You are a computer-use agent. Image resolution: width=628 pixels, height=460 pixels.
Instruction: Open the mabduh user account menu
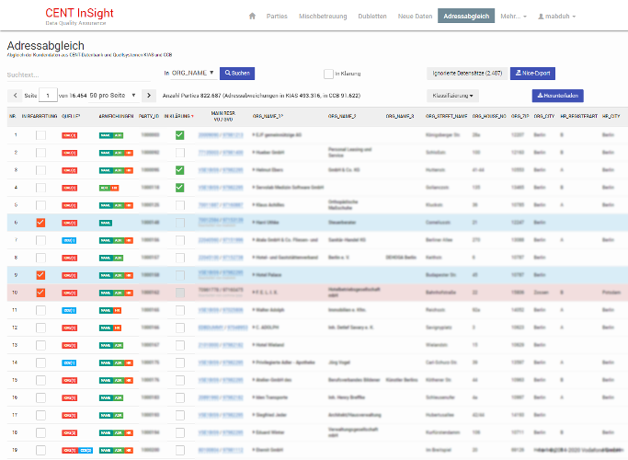556,17
